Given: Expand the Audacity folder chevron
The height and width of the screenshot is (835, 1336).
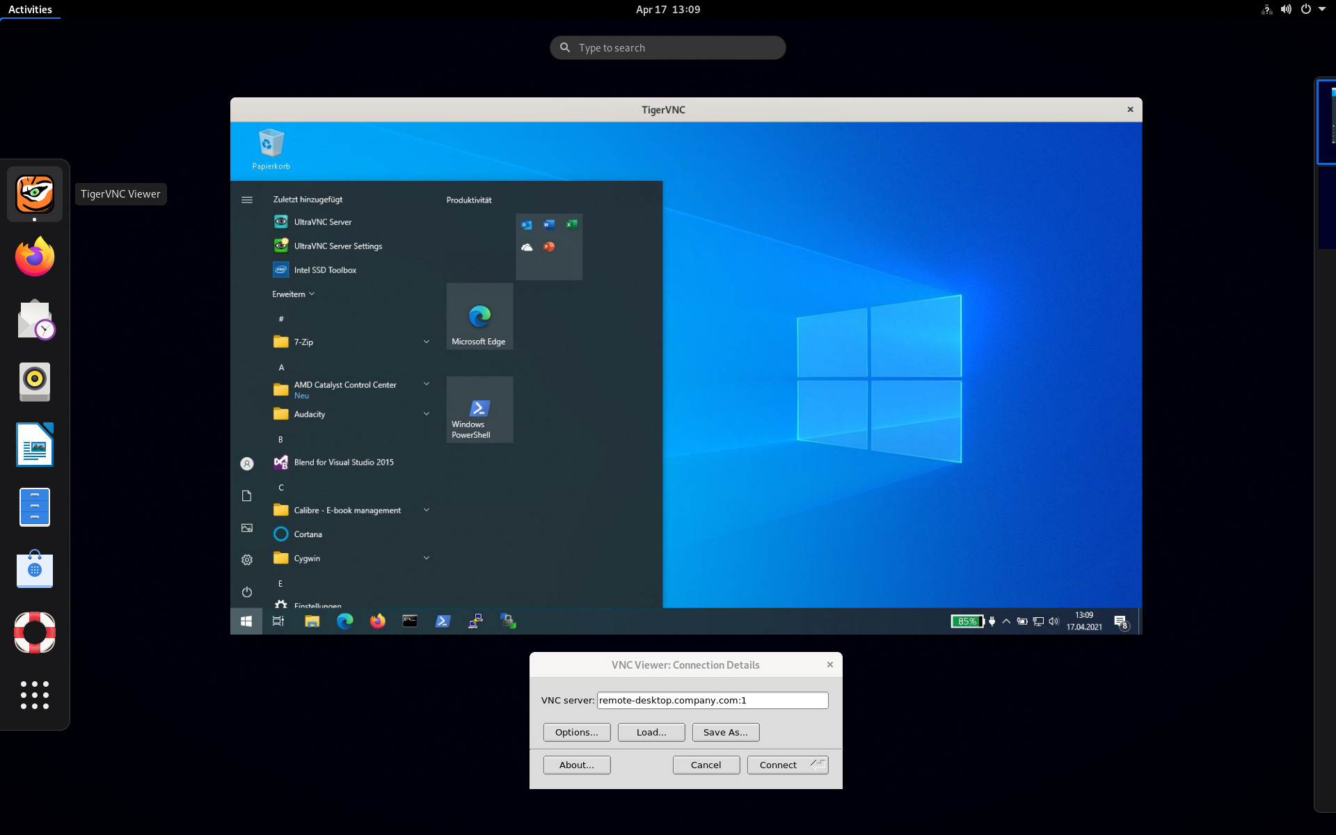Looking at the screenshot, I should [427, 414].
